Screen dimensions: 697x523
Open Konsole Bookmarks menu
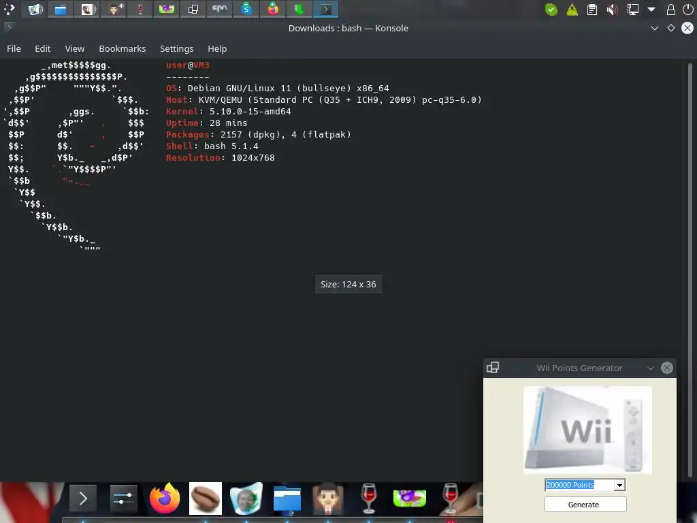(x=123, y=48)
